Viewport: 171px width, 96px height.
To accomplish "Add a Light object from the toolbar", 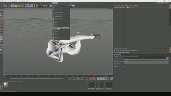I will point(73,6).
